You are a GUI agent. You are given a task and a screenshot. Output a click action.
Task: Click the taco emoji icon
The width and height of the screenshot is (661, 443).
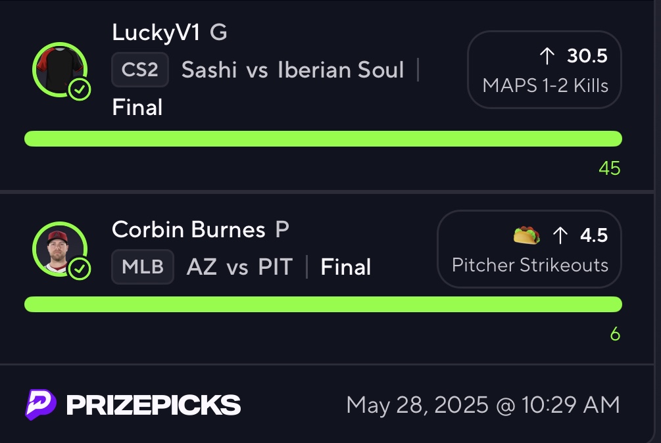coord(527,235)
